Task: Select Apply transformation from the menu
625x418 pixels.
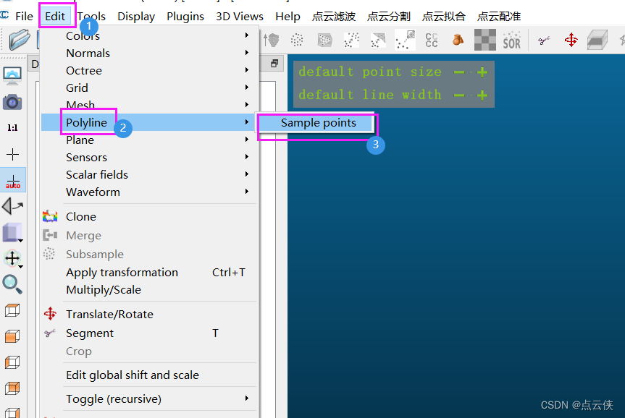Action: pos(122,272)
